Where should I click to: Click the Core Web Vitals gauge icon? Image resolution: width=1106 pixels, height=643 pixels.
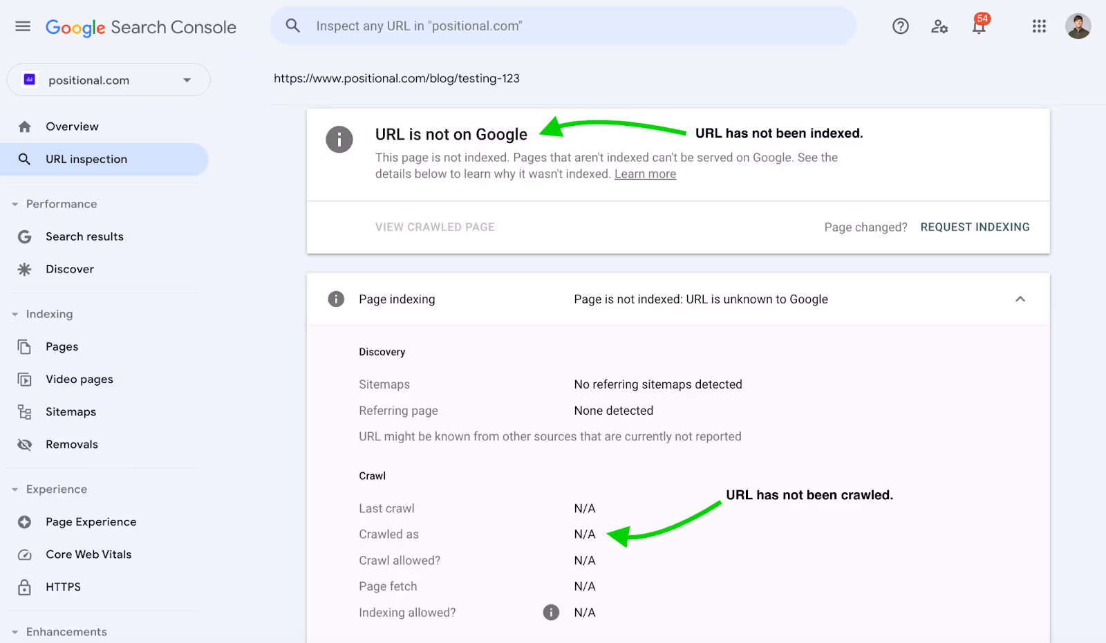[x=25, y=555]
